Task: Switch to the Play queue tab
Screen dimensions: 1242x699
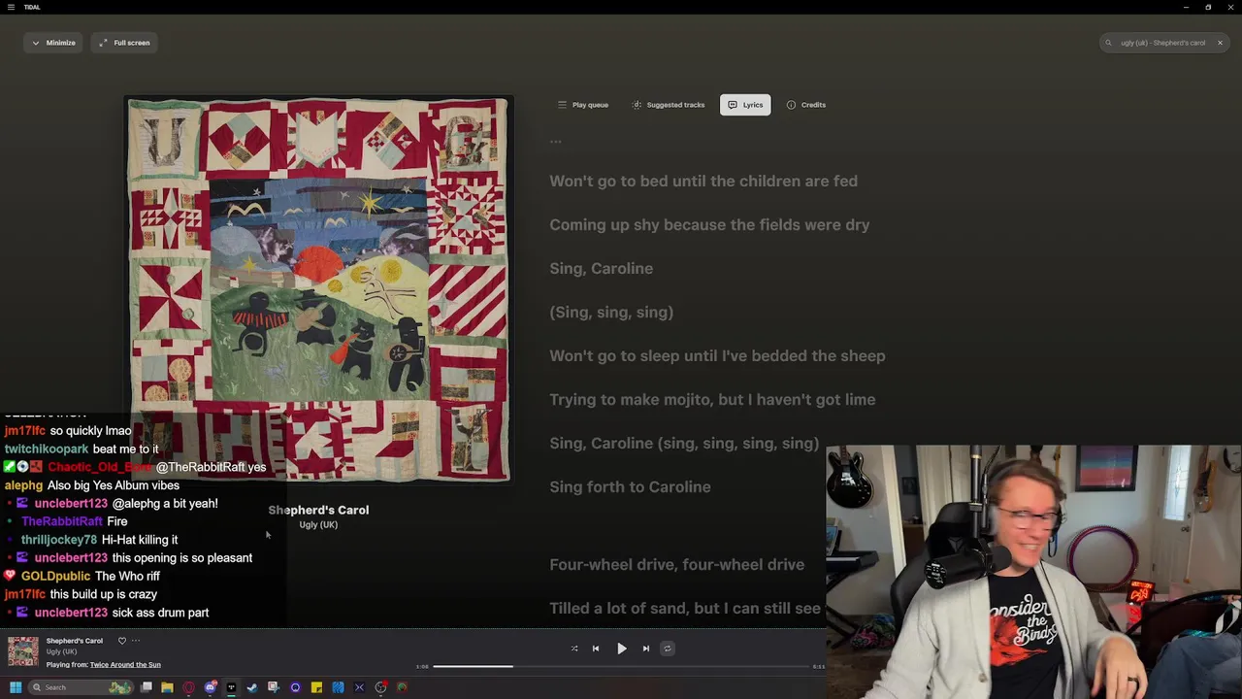Action: (583, 105)
